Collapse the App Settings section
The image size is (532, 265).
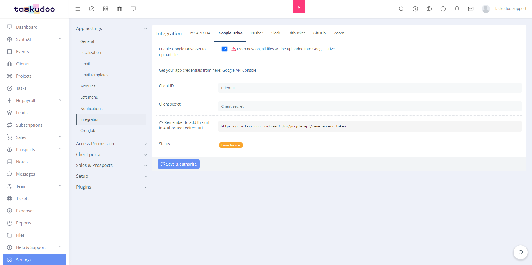pos(111,28)
